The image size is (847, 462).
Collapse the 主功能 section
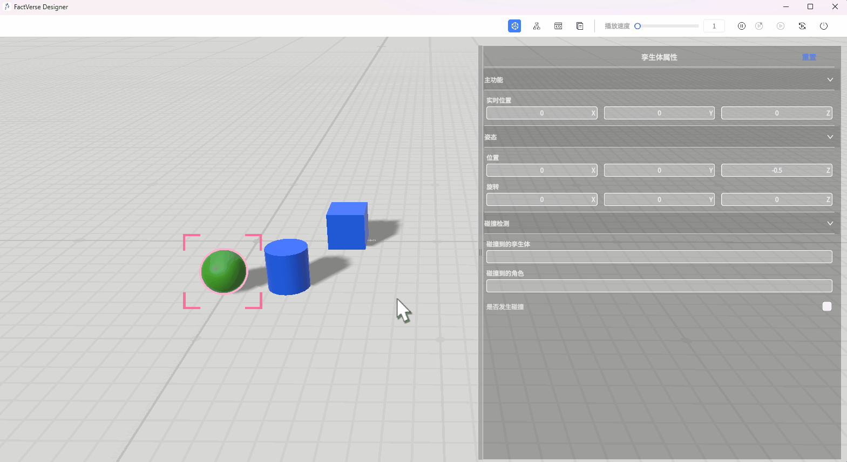coord(830,80)
